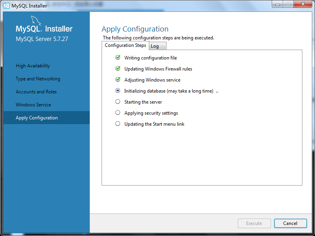Click the checkmark for Updating Windows Firewall rules
The height and width of the screenshot is (236, 315).
coord(117,69)
